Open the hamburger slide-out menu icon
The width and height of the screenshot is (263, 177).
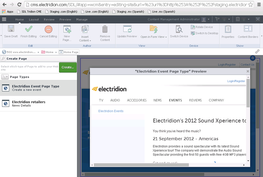[4, 20]
